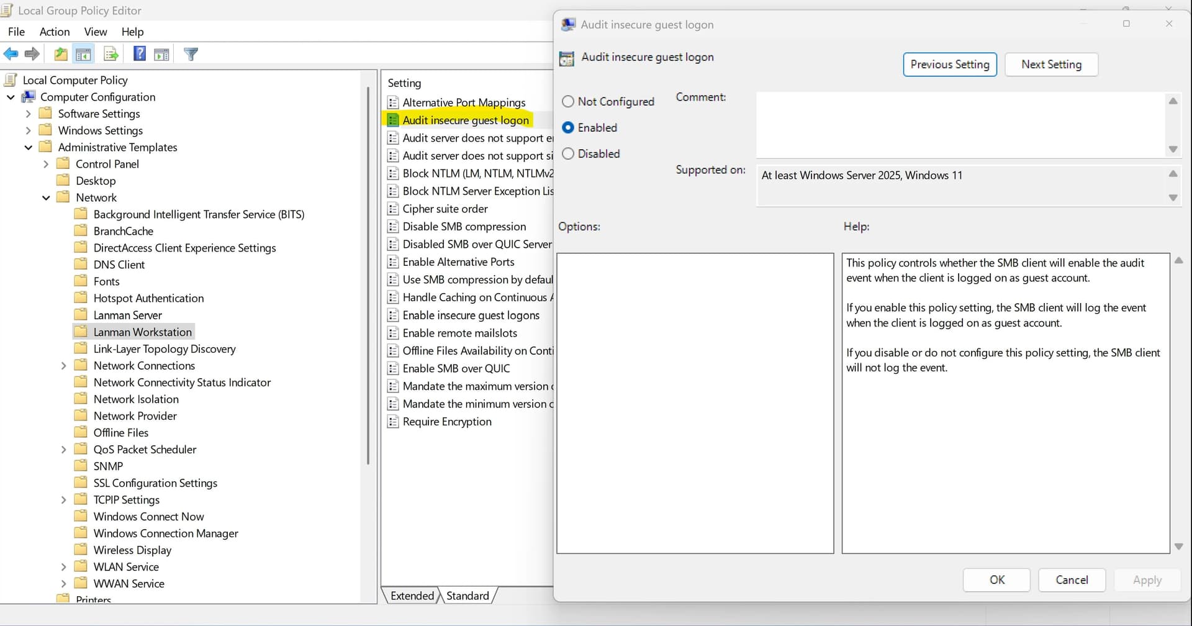Select the Disabled radio button

[x=567, y=154]
